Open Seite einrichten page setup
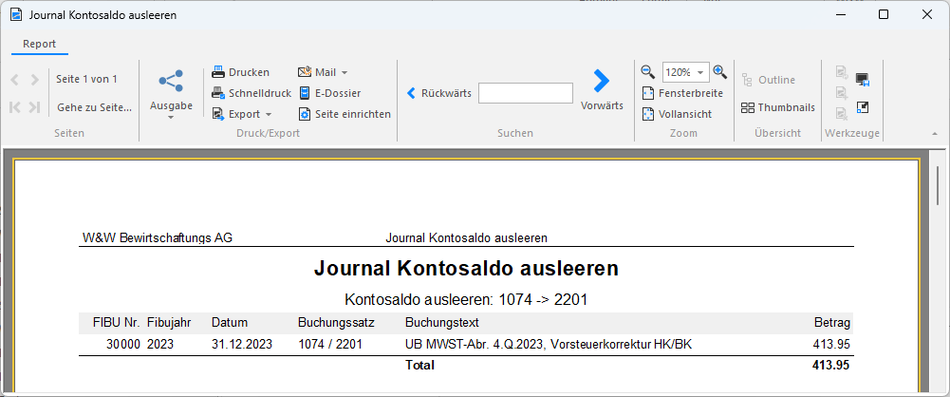This screenshot has height=397, width=950. click(x=345, y=114)
